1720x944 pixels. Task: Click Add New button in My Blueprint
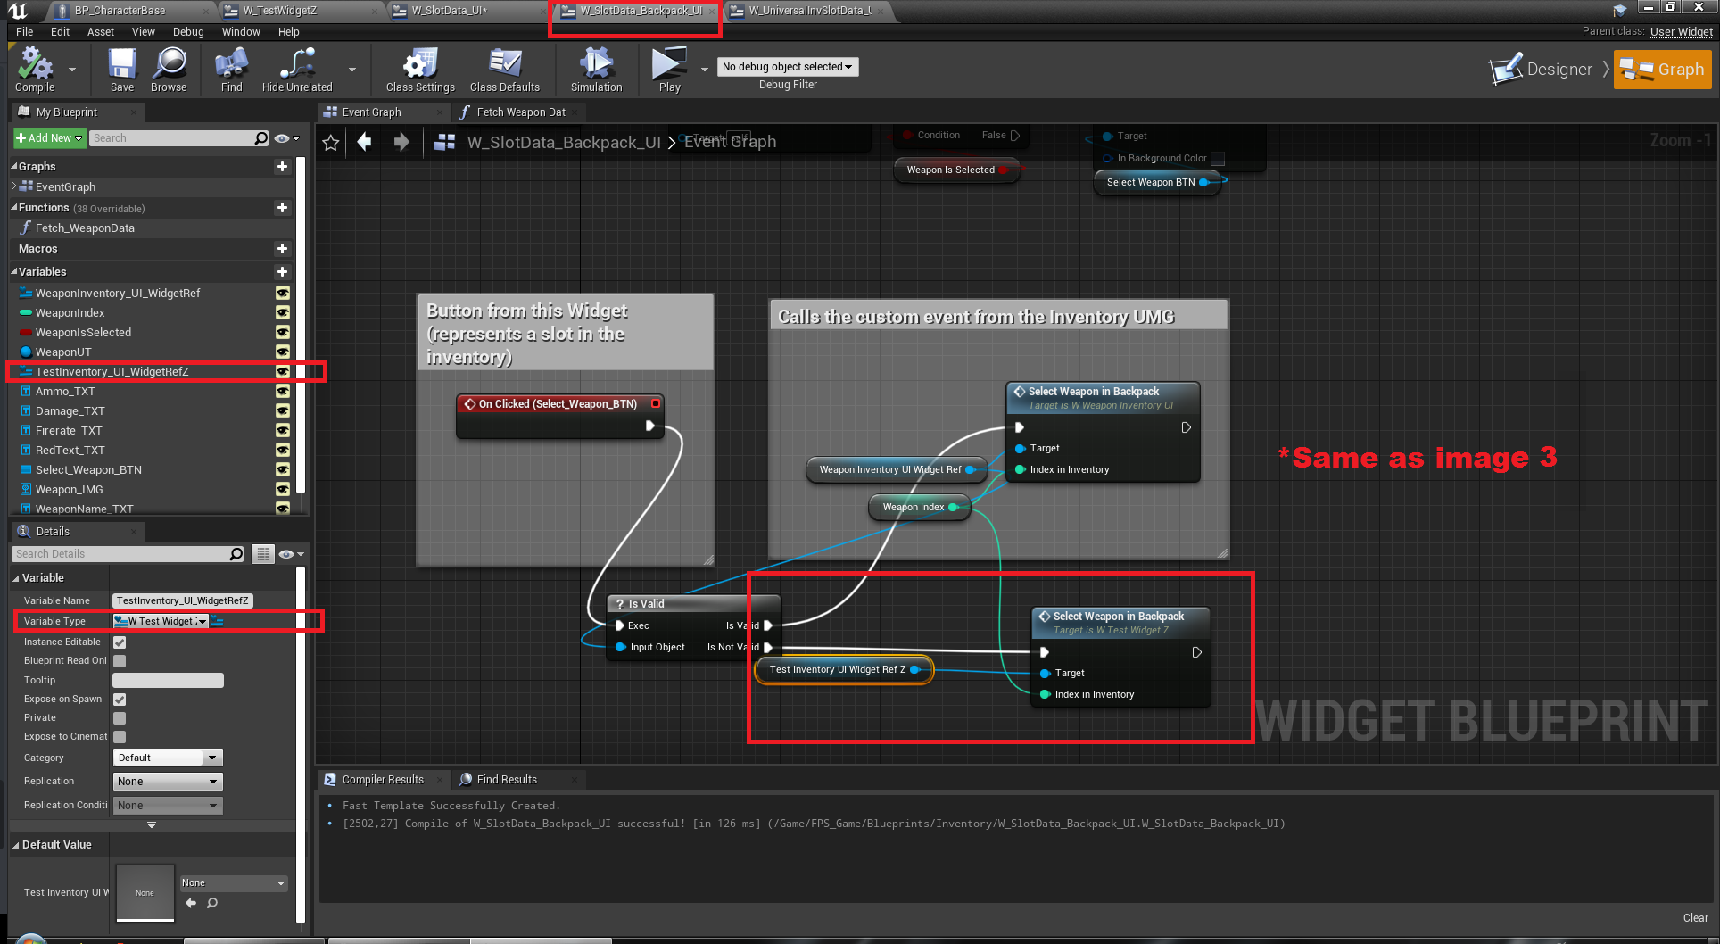[x=49, y=138]
